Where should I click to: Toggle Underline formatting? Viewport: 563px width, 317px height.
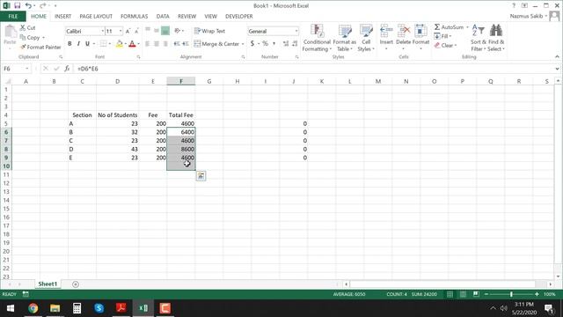pyautogui.click(x=87, y=44)
